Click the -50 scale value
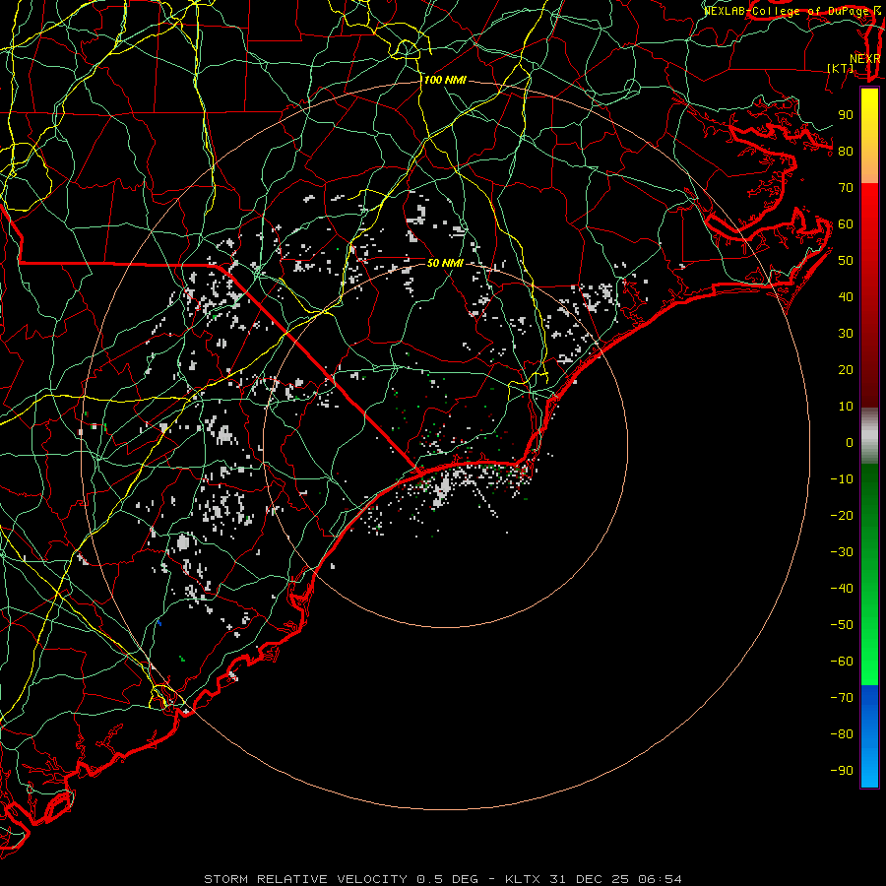 pyautogui.click(x=842, y=625)
